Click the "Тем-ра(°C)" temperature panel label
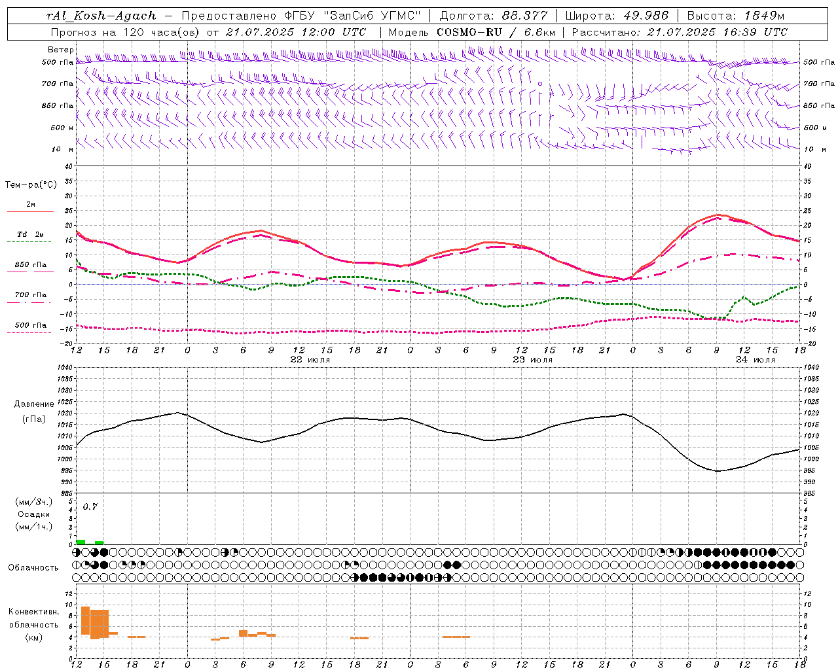 (31, 185)
